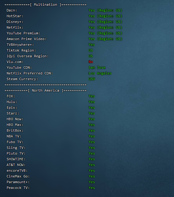This screenshot has height=197, width=174.
Task: Click the Paramount+ Yes result
Action: [92, 182]
